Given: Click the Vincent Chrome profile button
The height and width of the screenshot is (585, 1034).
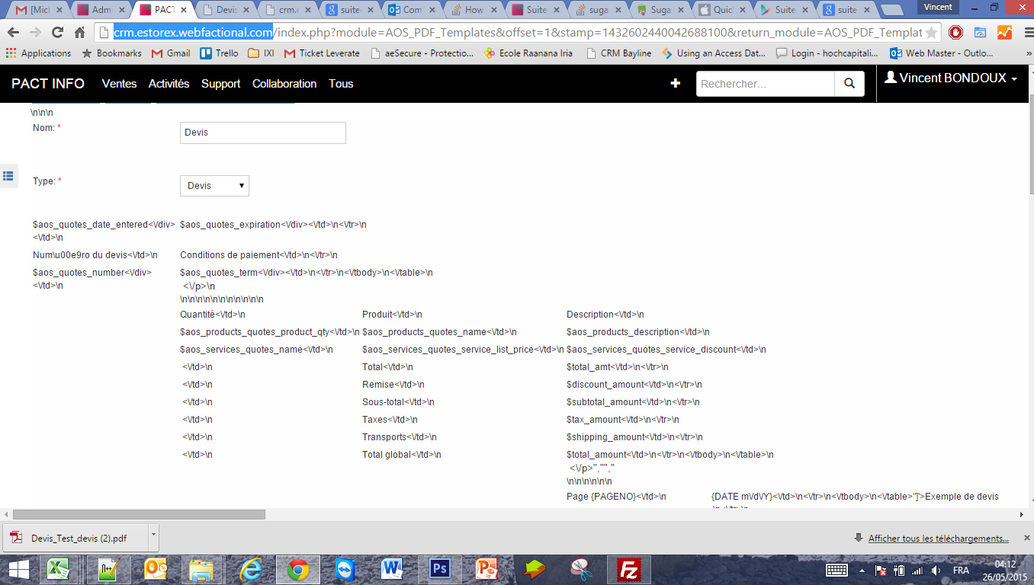Looking at the screenshot, I should click(x=938, y=7).
